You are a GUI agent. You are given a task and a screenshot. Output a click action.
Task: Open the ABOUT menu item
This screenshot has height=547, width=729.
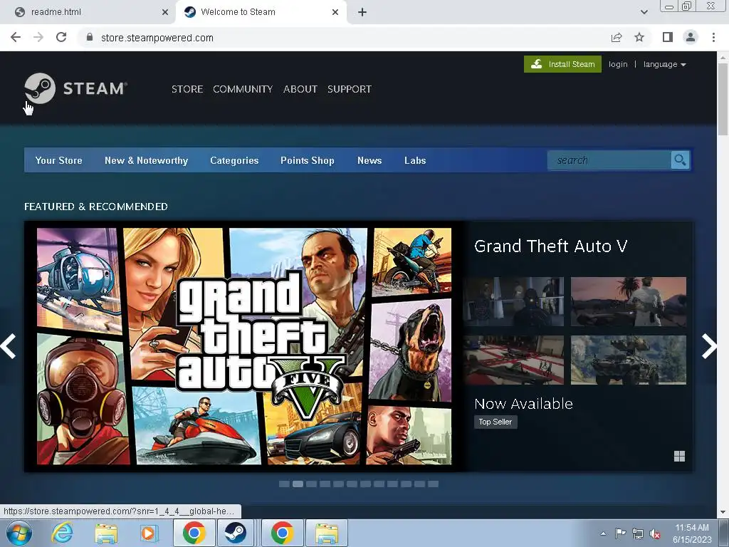point(300,89)
